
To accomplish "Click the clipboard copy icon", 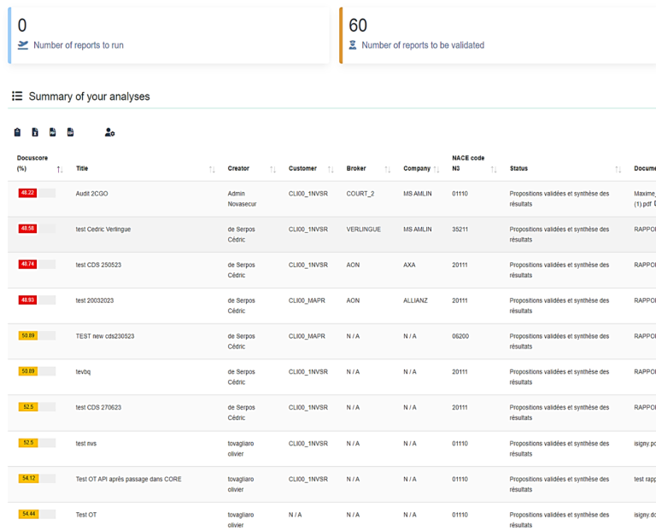I will [x=17, y=132].
